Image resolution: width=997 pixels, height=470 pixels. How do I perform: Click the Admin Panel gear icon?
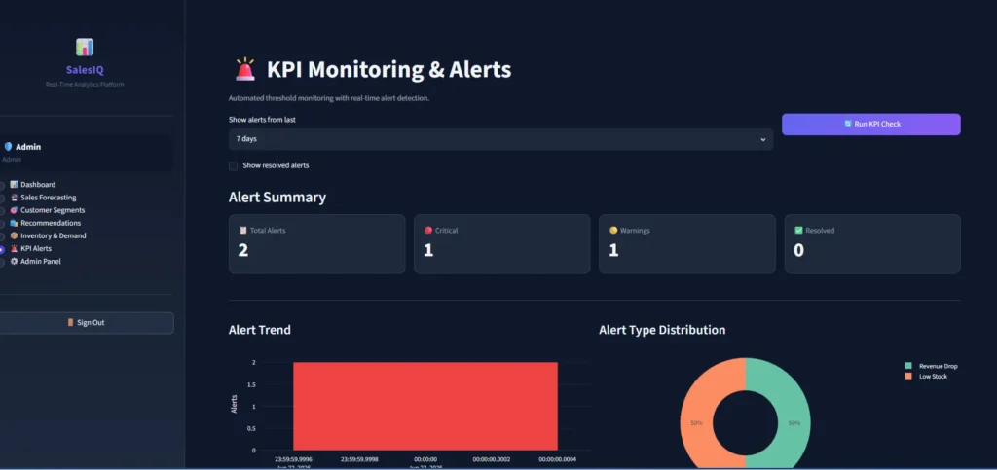point(14,262)
